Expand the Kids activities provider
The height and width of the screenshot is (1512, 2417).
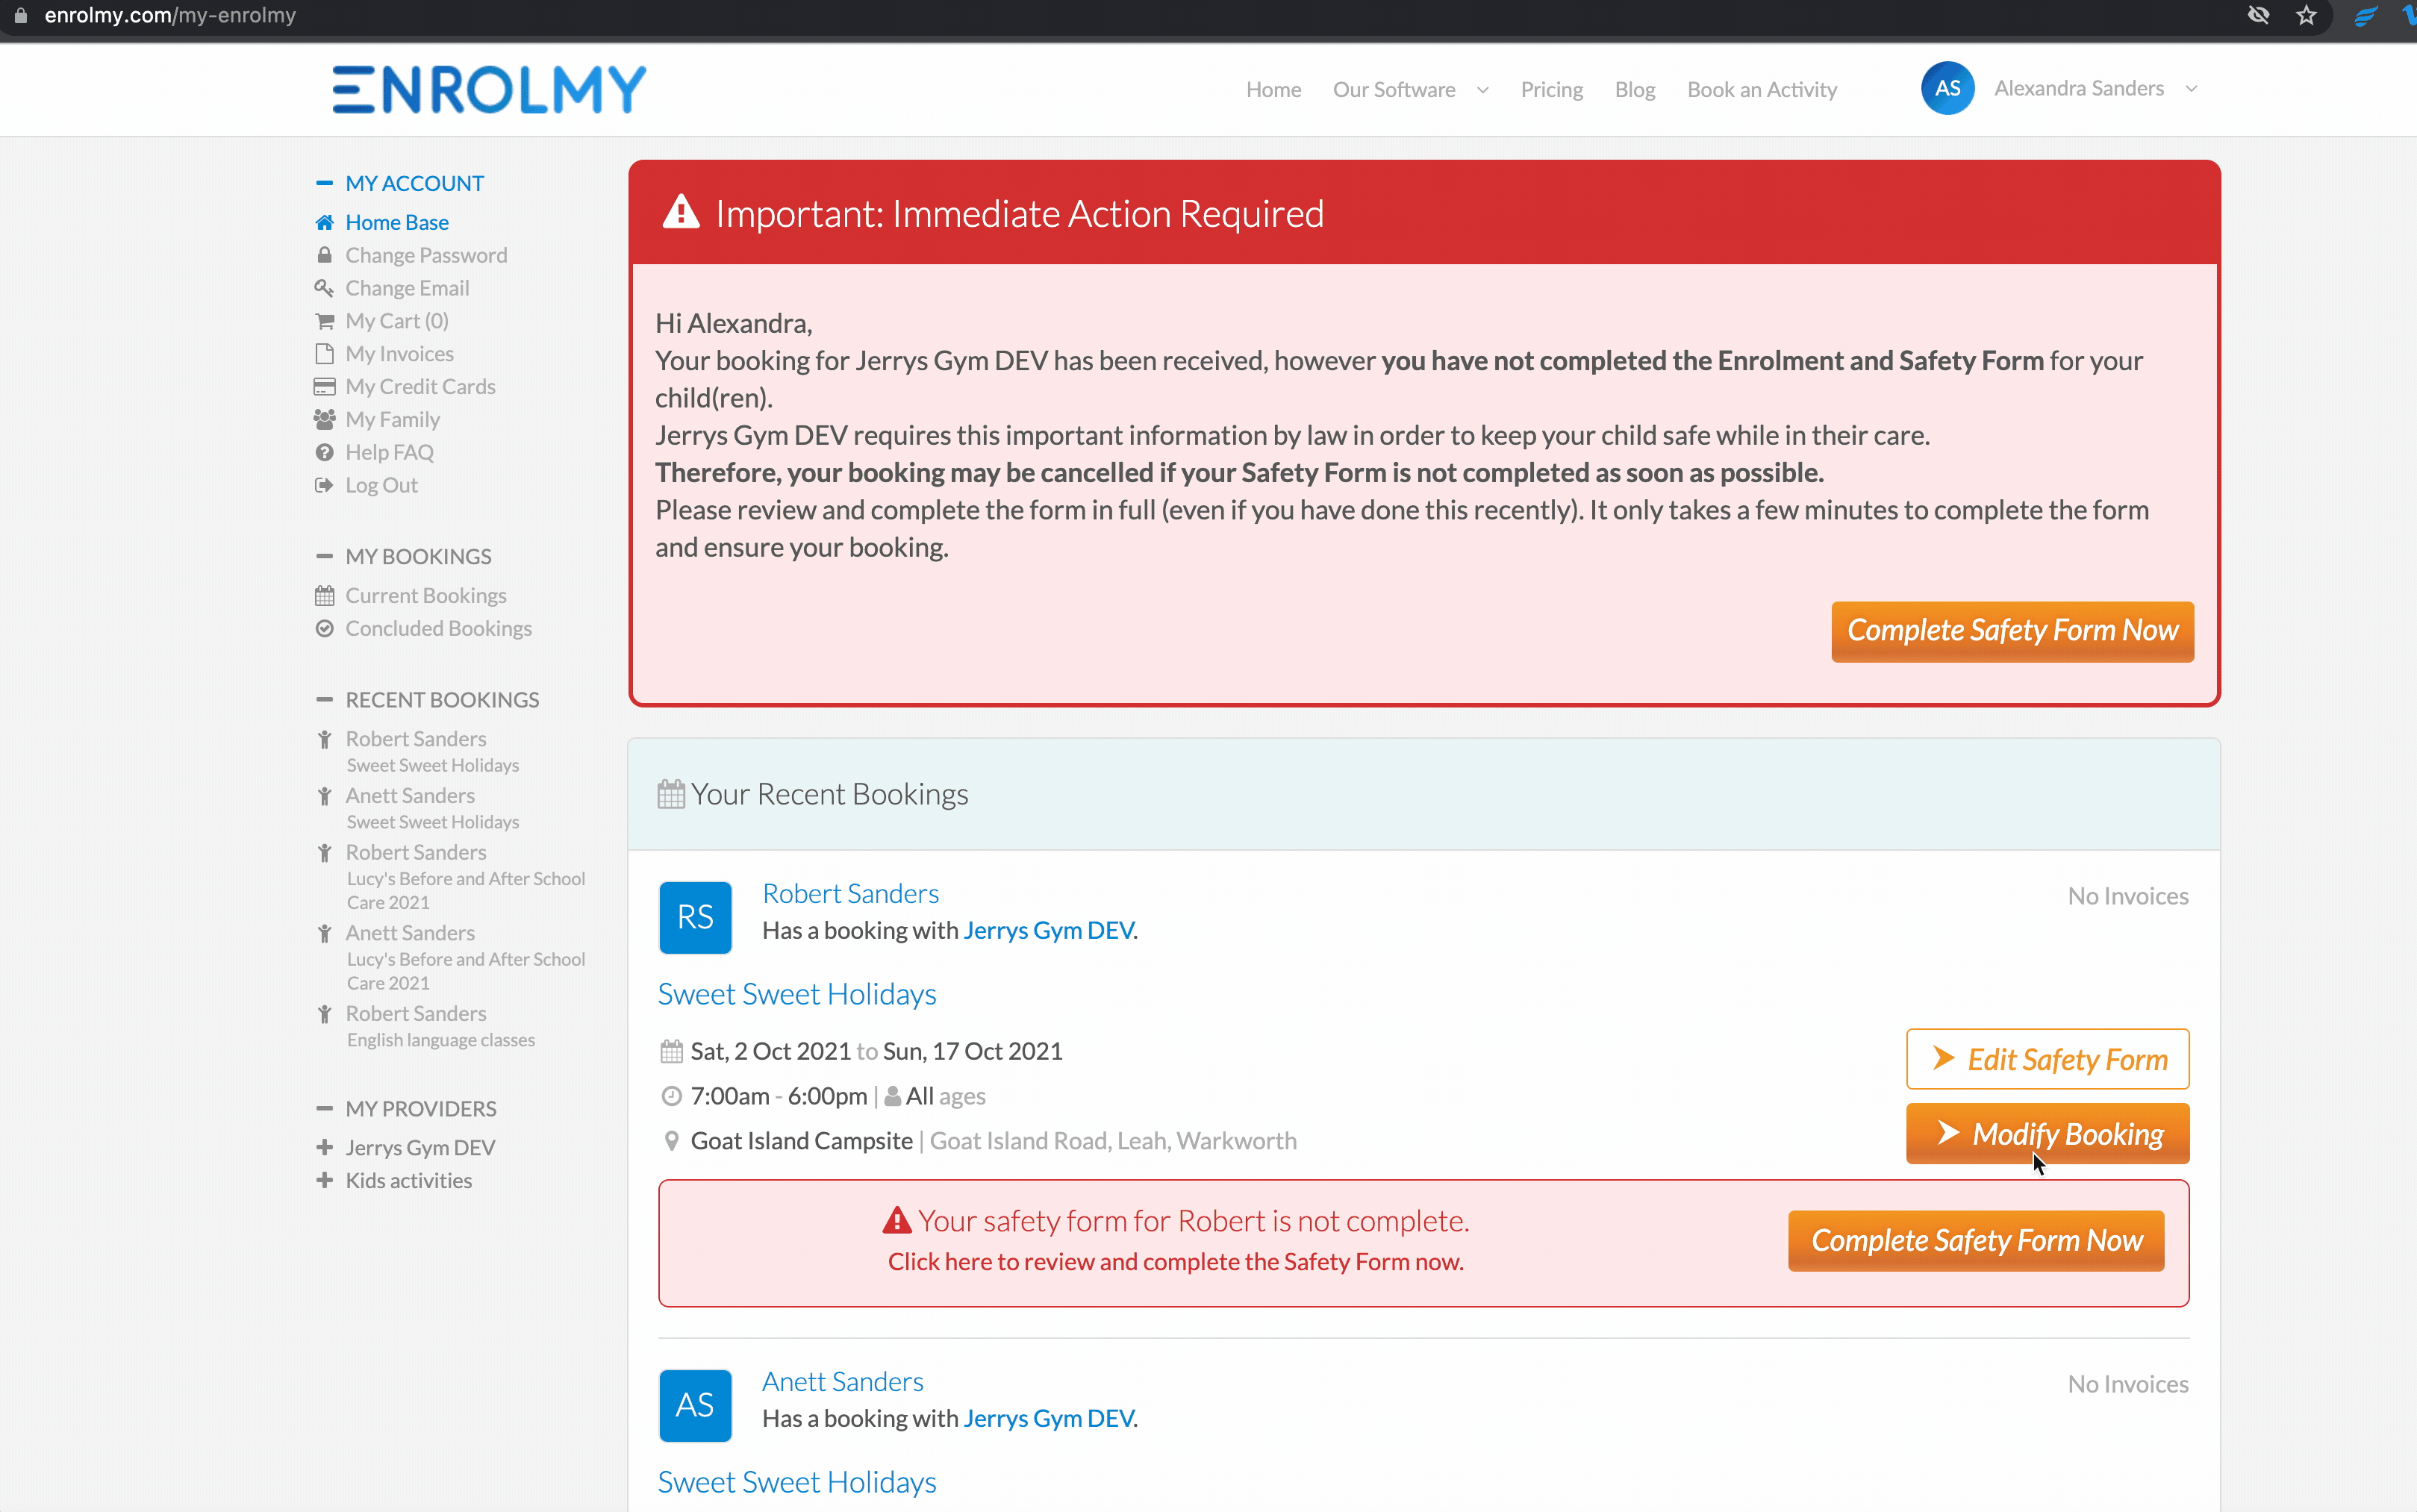324,1181
